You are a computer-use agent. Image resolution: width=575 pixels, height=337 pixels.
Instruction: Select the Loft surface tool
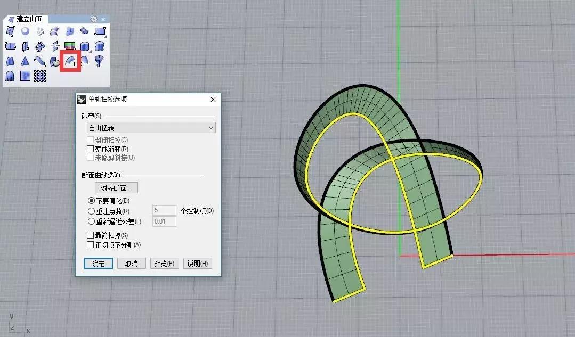click(55, 32)
